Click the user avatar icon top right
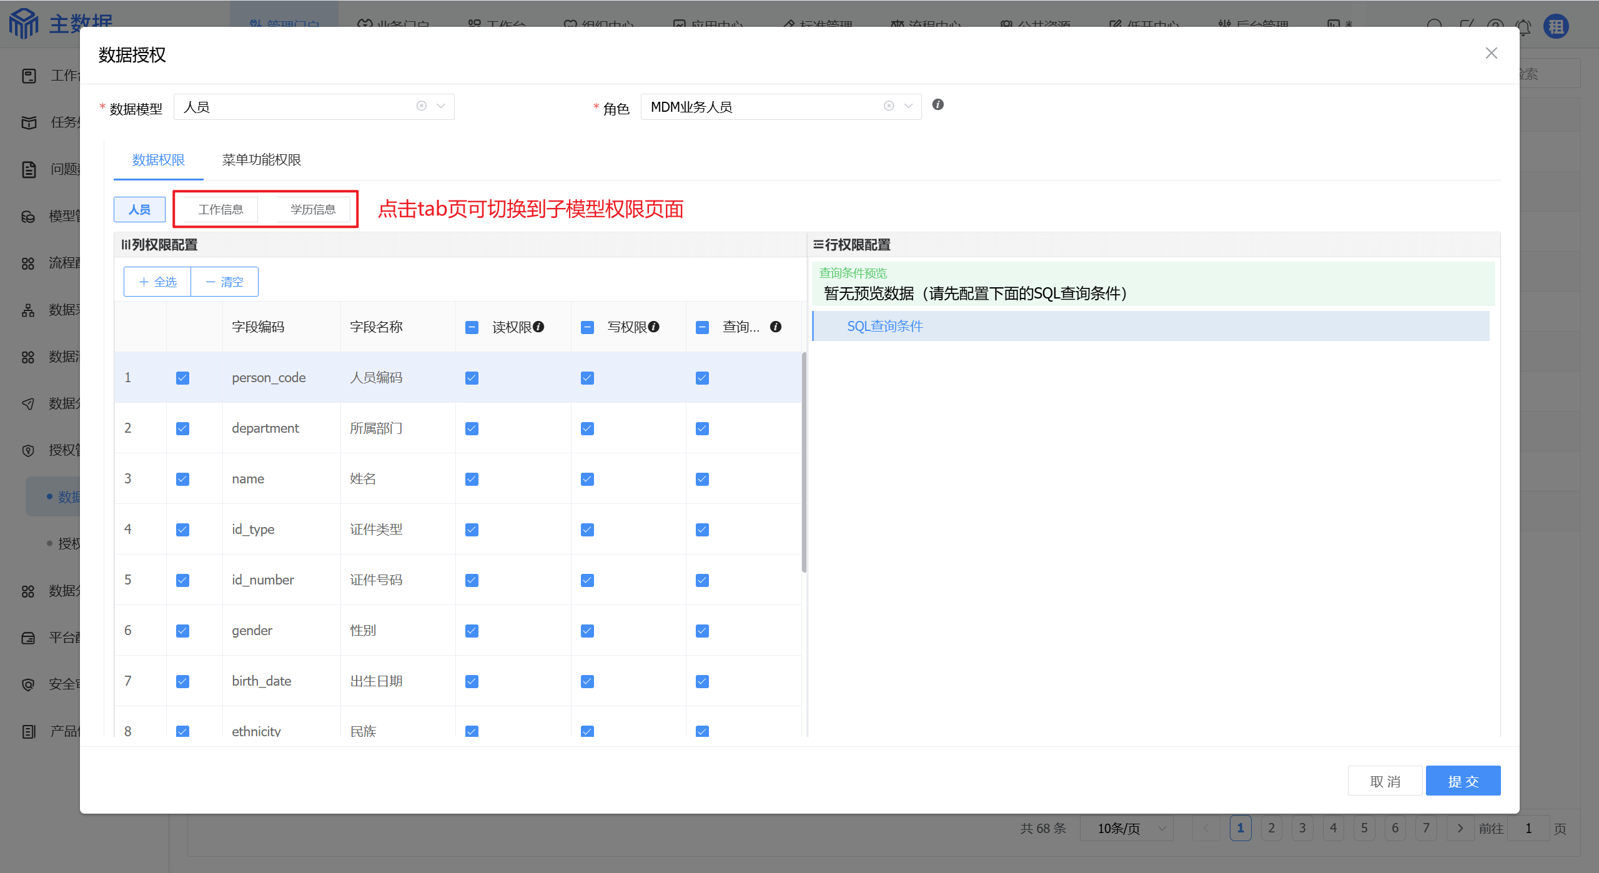Screen dimensions: 1599x873 click(1556, 27)
